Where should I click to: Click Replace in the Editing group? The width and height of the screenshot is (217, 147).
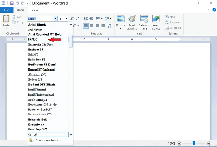(172, 22)
